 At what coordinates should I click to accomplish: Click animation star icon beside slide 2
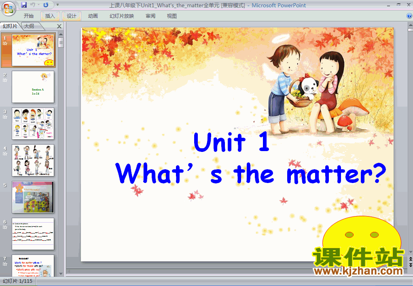coord(5,80)
